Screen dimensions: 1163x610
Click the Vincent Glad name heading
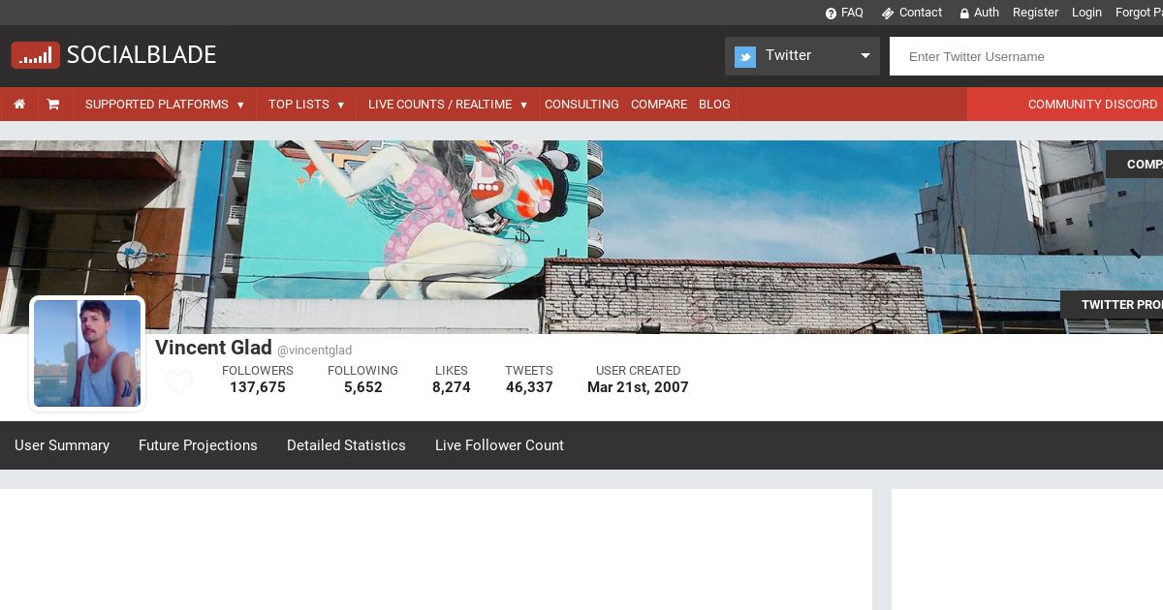coord(213,348)
